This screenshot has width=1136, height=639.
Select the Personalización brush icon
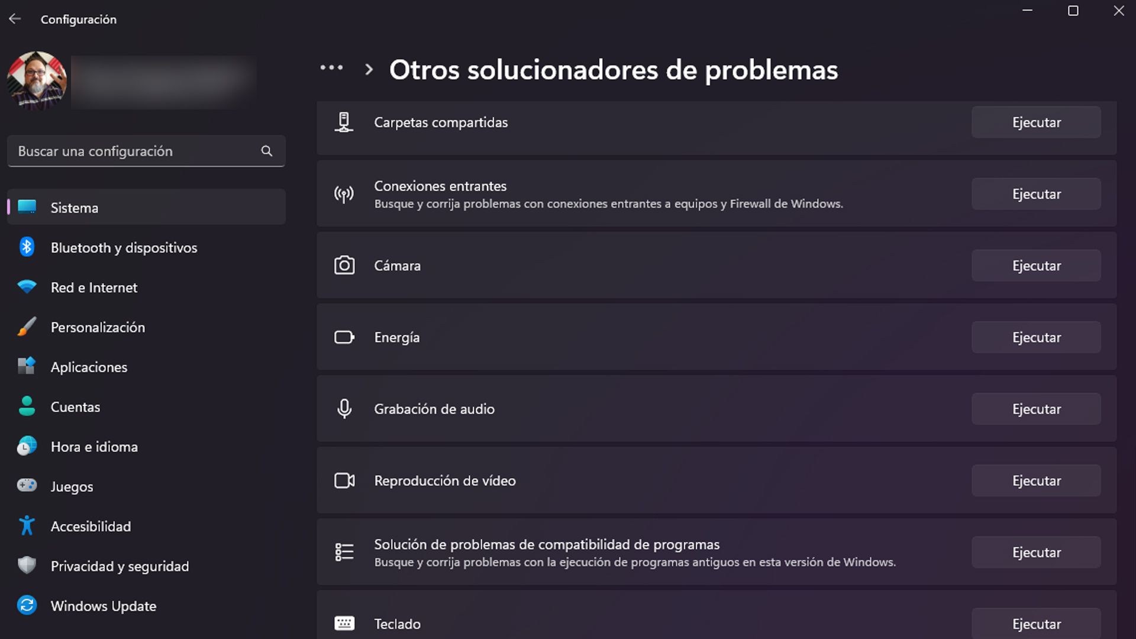[27, 327]
